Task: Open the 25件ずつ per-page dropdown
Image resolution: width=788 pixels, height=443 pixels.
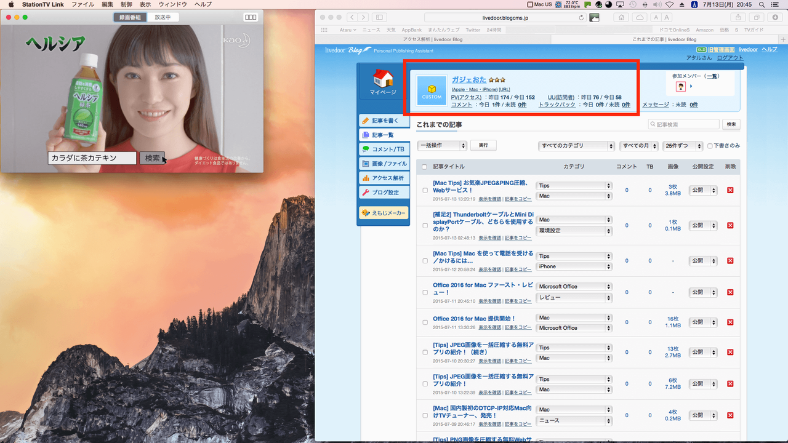Action: [683, 146]
